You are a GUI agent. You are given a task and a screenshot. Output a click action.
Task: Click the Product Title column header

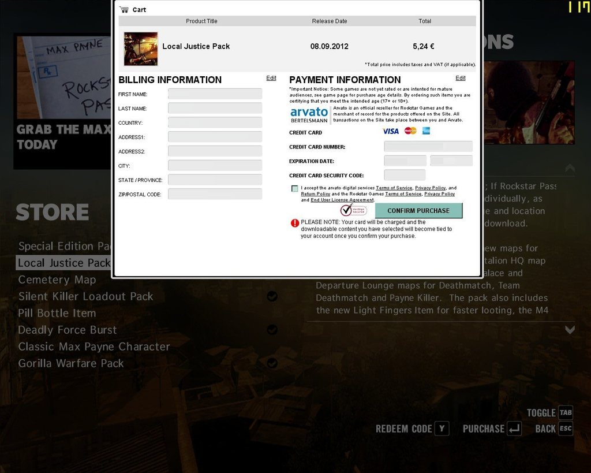[201, 21]
